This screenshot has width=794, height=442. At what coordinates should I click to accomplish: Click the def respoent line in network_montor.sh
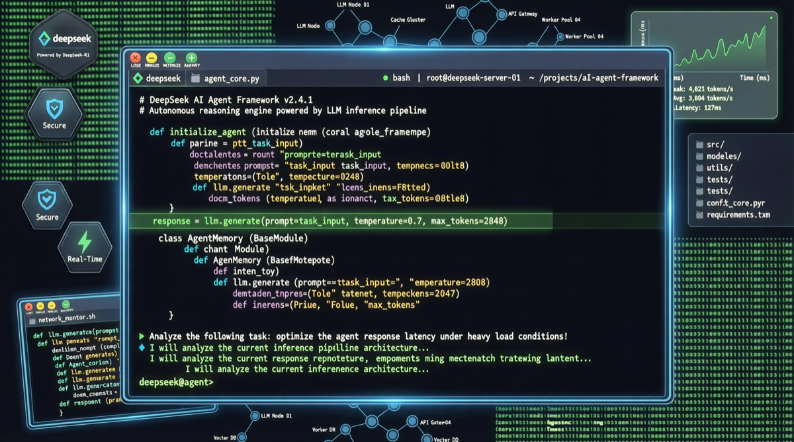tap(90, 403)
